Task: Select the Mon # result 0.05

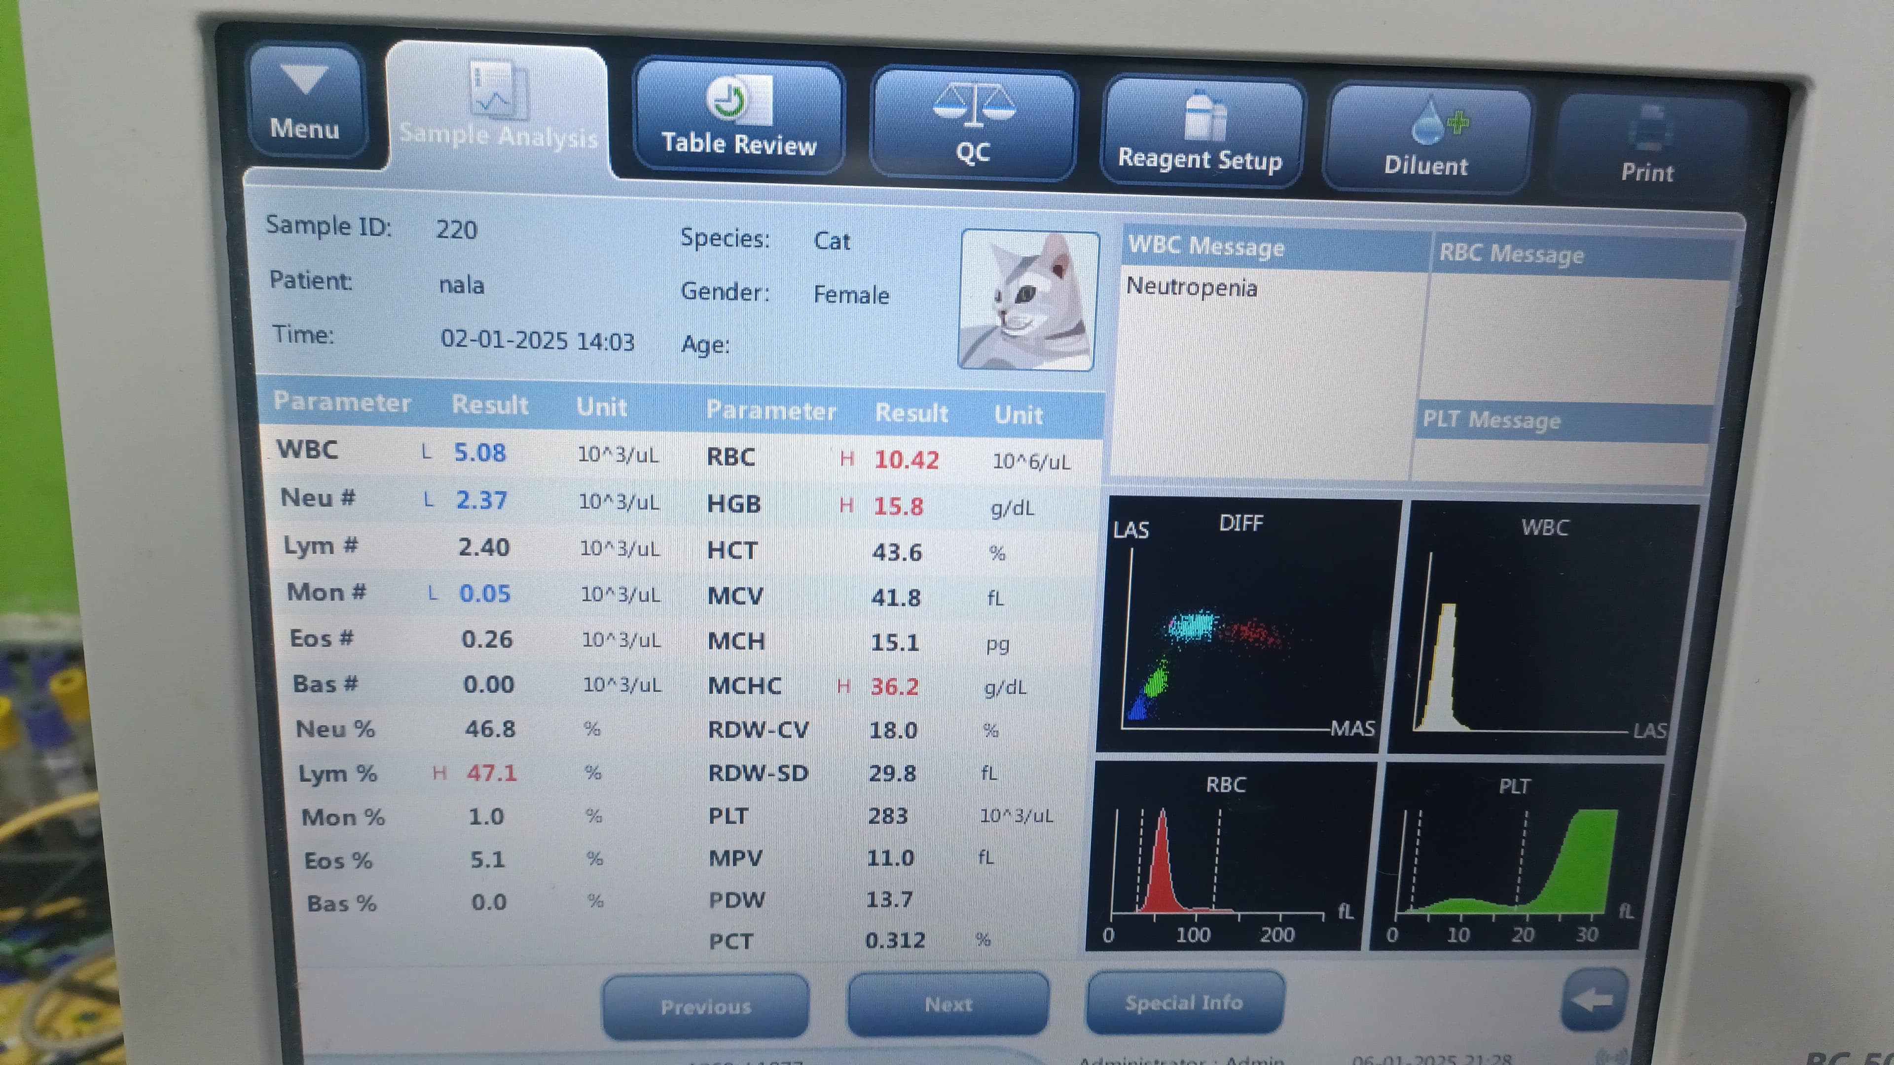Action: [x=484, y=593]
